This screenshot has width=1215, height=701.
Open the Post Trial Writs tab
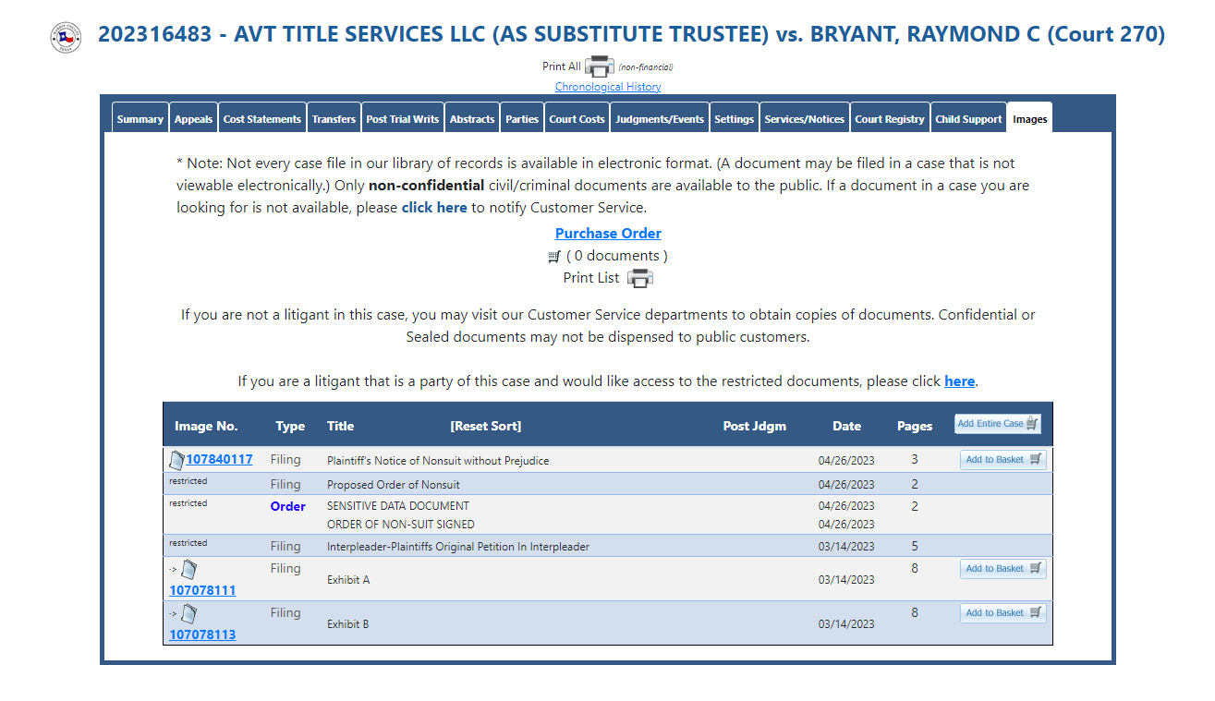[x=403, y=118]
